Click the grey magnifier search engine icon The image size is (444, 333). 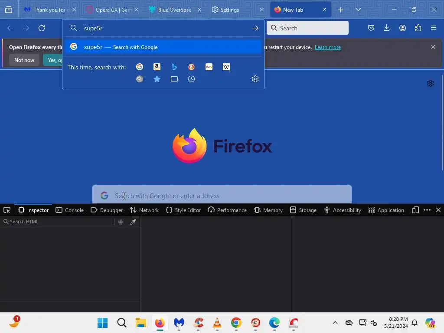click(x=140, y=79)
